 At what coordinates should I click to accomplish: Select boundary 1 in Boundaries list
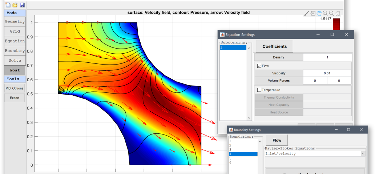pyautogui.click(x=243, y=141)
